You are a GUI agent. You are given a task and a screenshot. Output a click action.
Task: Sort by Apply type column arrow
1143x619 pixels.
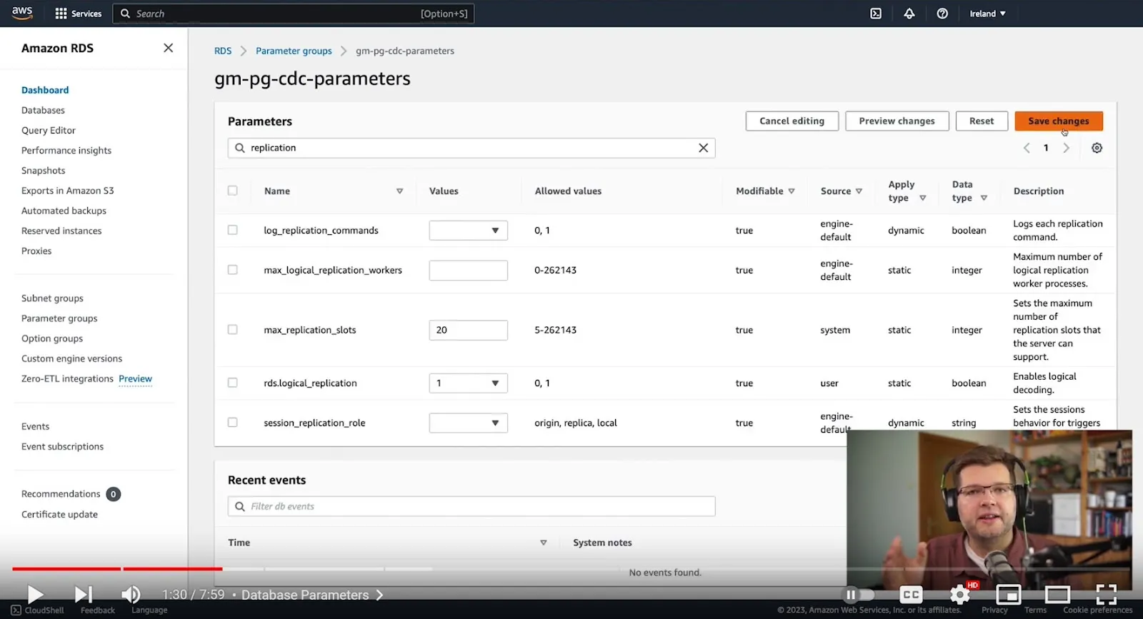click(922, 198)
